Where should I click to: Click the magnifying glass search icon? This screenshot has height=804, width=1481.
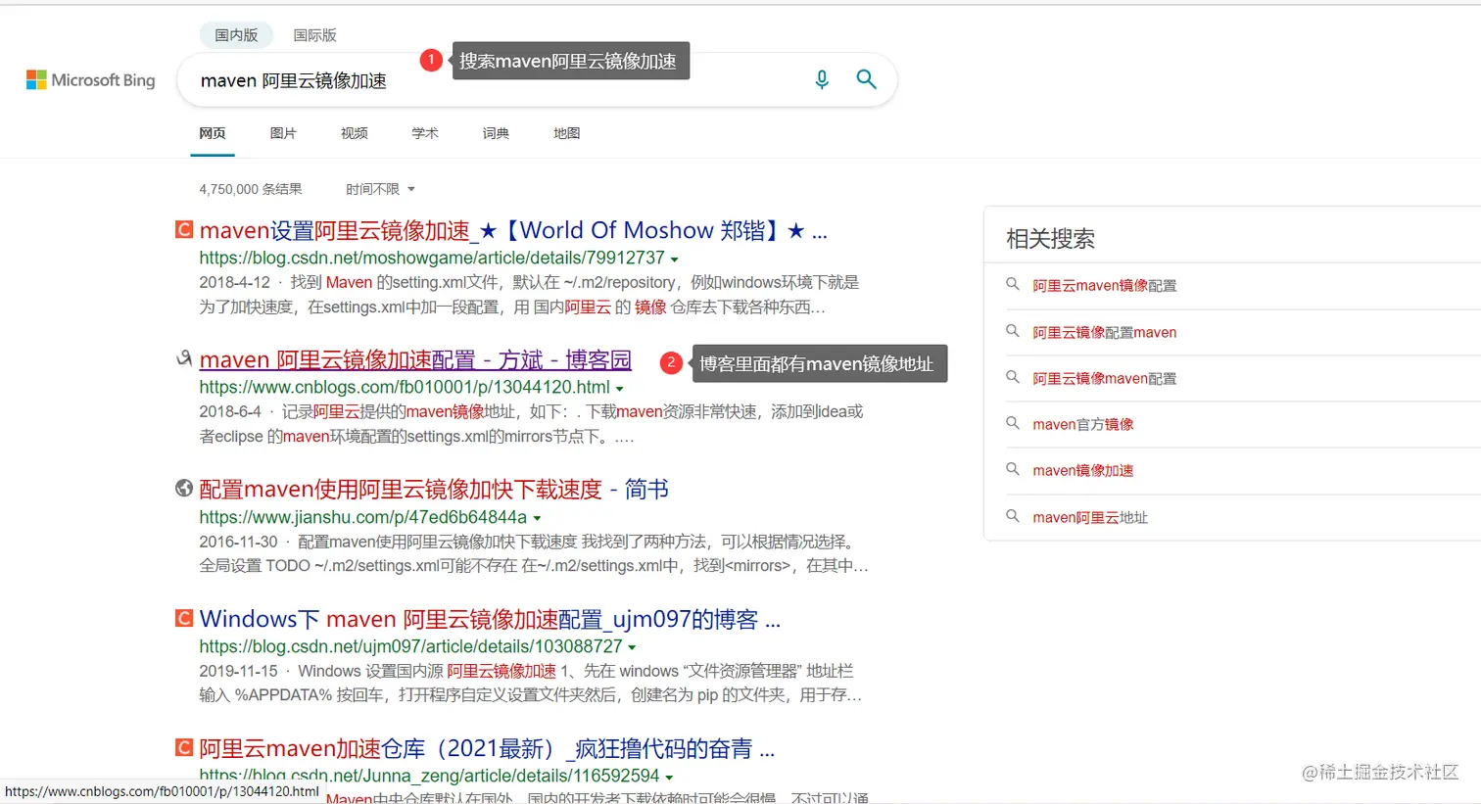(x=866, y=79)
